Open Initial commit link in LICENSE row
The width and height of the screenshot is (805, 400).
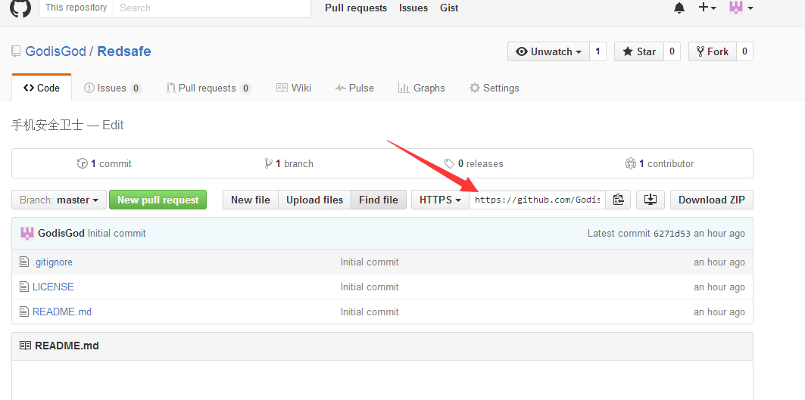[x=370, y=287]
